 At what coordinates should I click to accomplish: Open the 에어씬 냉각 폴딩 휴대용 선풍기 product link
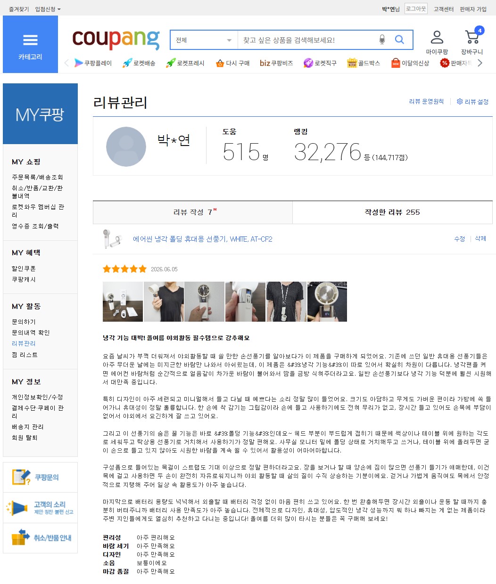[202, 239]
